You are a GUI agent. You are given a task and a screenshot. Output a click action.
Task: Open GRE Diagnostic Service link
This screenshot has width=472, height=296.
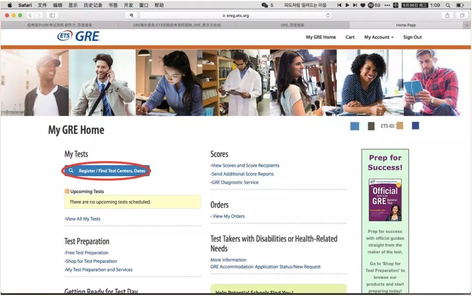pos(235,182)
